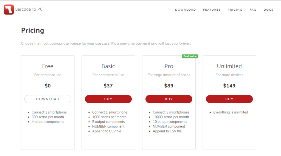Click the Pro plan heading
The height and width of the screenshot is (156, 281).
tap(169, 66)
